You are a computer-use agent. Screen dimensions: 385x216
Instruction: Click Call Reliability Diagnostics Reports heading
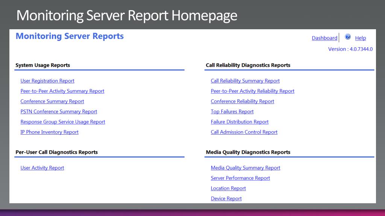coord(248,65)
